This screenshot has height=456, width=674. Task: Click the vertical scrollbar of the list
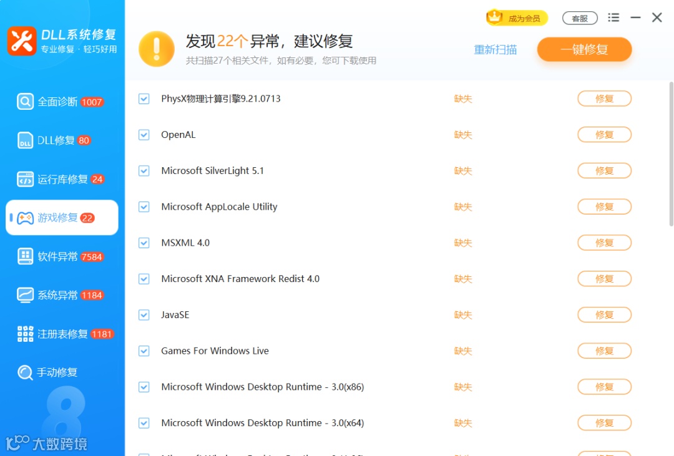[x=672, y=154]
